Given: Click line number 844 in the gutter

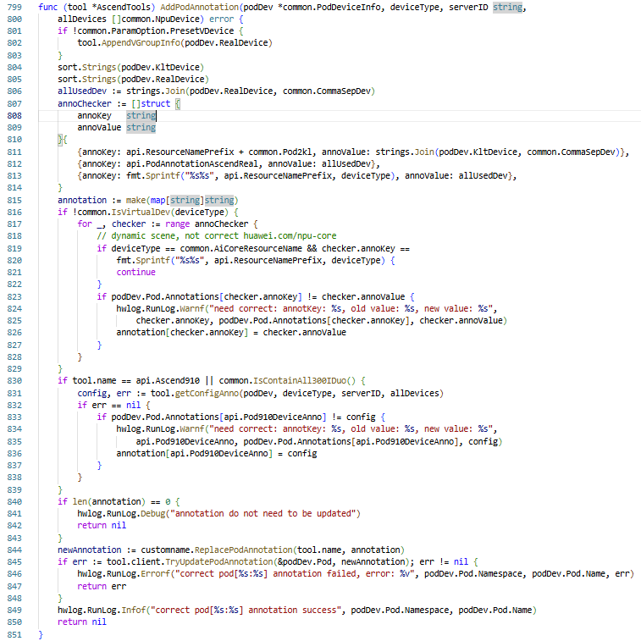Looking at the screenshot, I should [14, 550].
